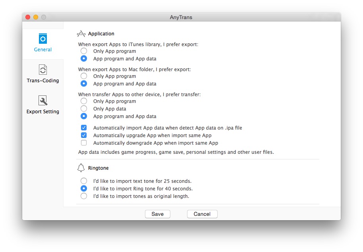Click the AnyTrans window title

coord(181,17)
